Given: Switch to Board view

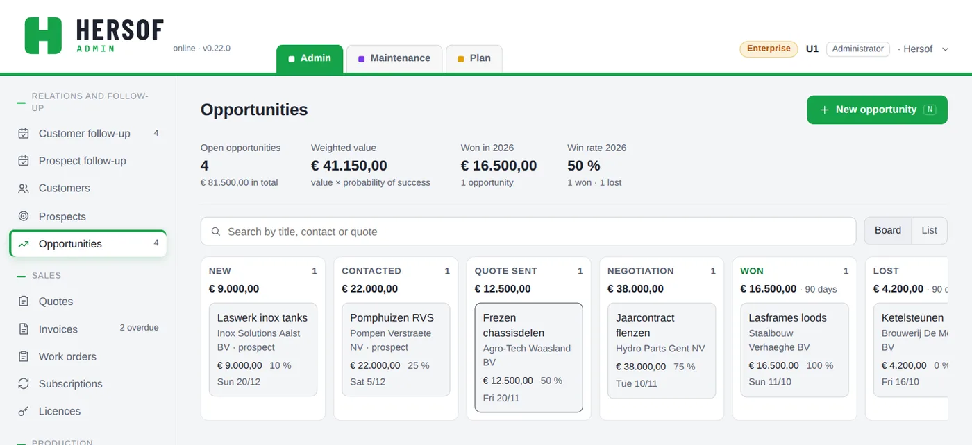Looking at the screenshot, I should point(888,231).
